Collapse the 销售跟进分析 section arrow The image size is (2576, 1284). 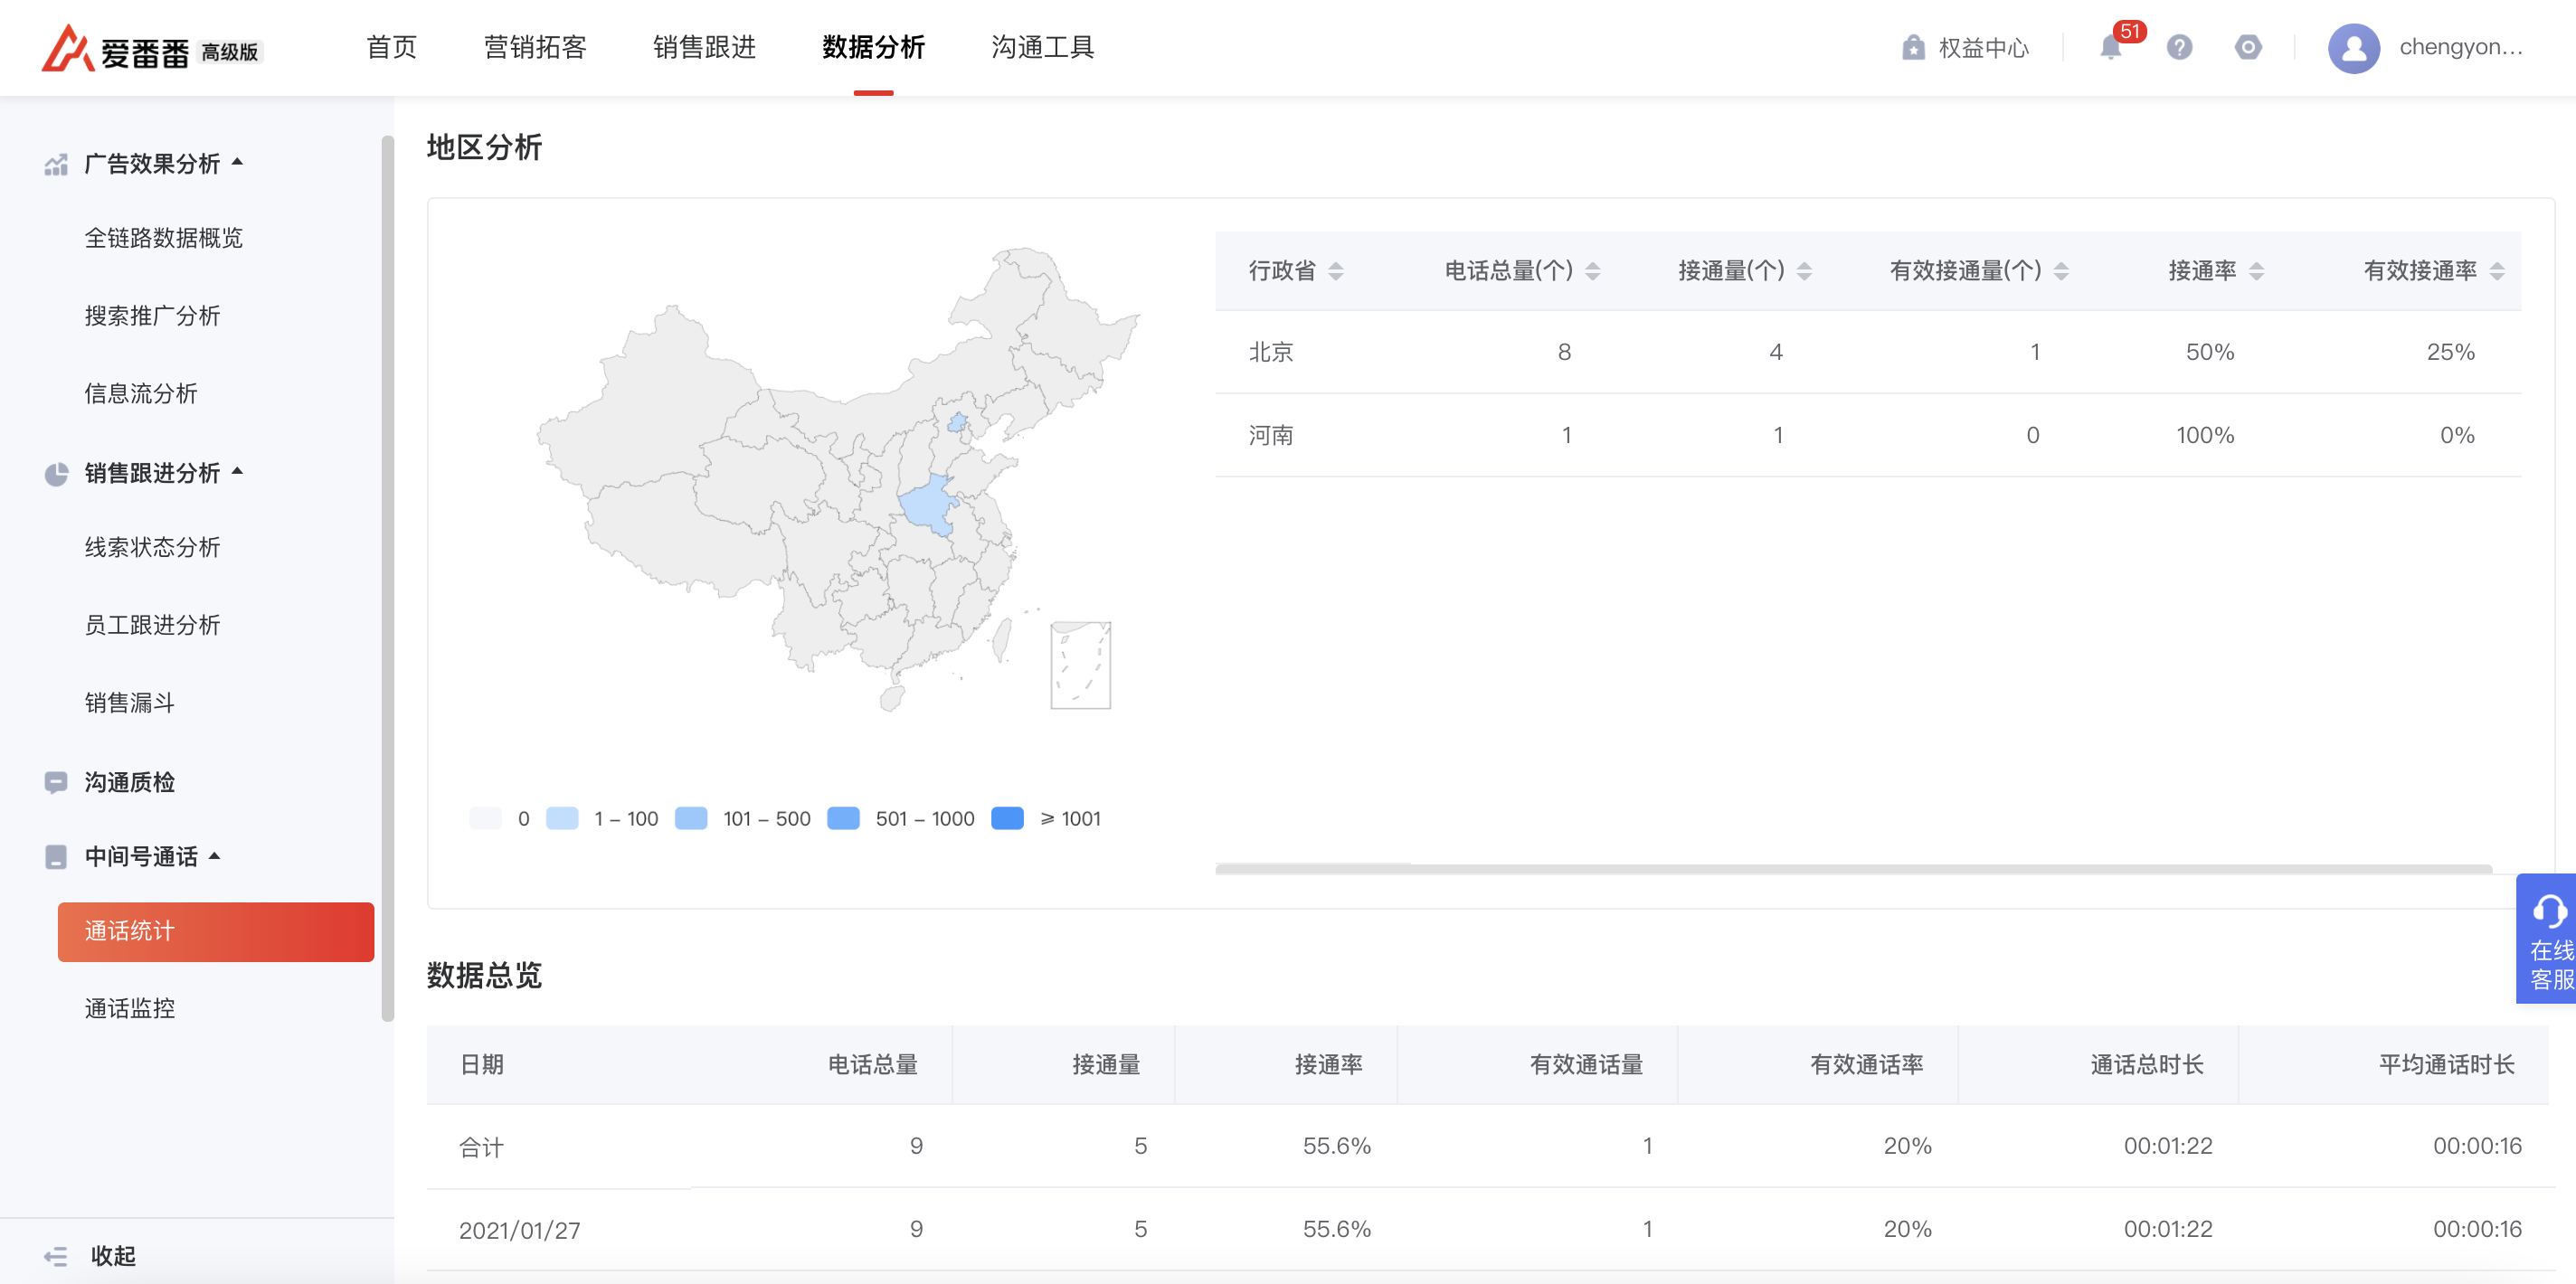pyautogui.click(x=237, y=471)
